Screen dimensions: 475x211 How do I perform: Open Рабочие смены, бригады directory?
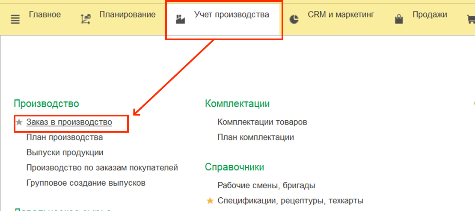coord(266,186)
